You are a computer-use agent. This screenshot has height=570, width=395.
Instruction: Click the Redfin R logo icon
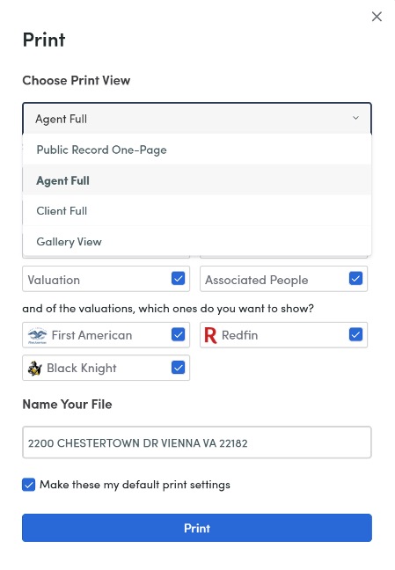pyautogui.click(x=210, y=335)
